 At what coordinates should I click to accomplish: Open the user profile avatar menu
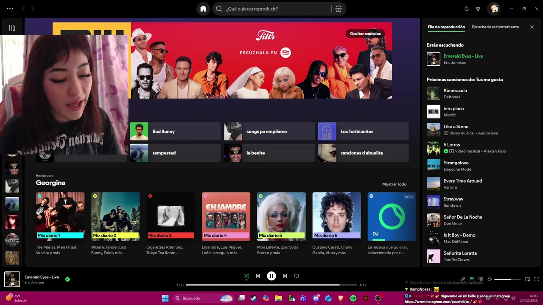[x=493, y=8]
